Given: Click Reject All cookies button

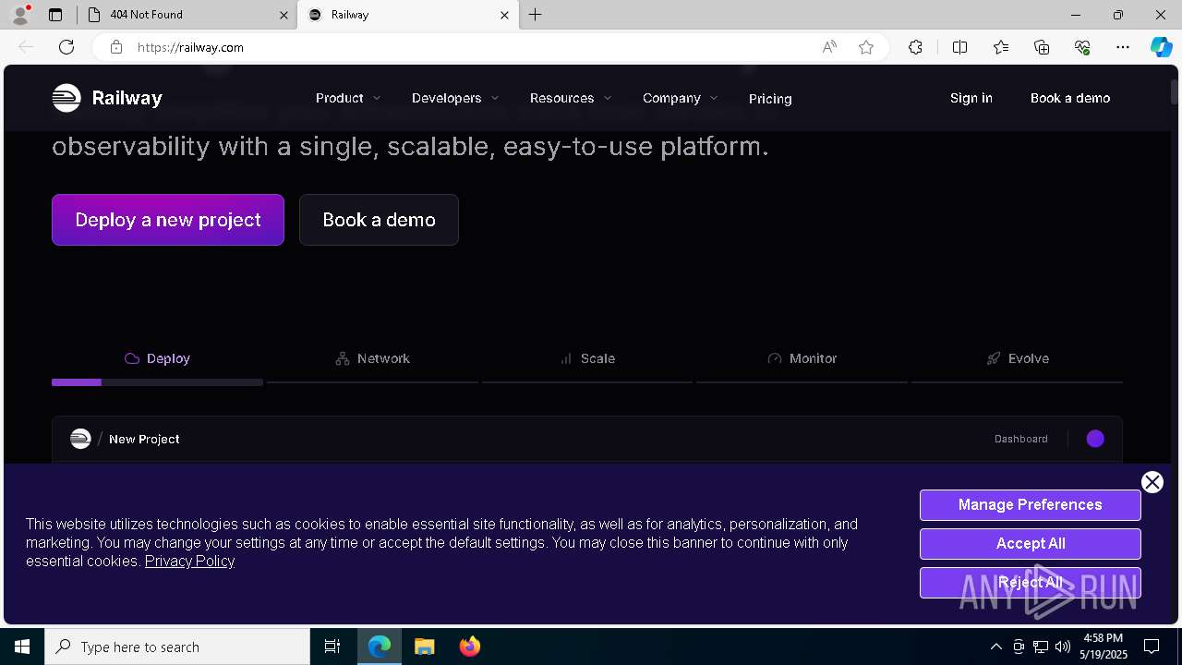Looking at the screenshot, I should tap(1031, 583).
